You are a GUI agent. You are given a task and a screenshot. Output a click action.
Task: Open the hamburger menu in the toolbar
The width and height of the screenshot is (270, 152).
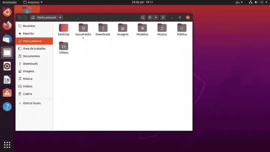click(163, 18)
